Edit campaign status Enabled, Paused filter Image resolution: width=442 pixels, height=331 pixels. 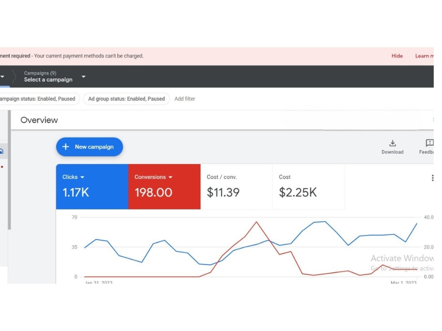[39, 99]
